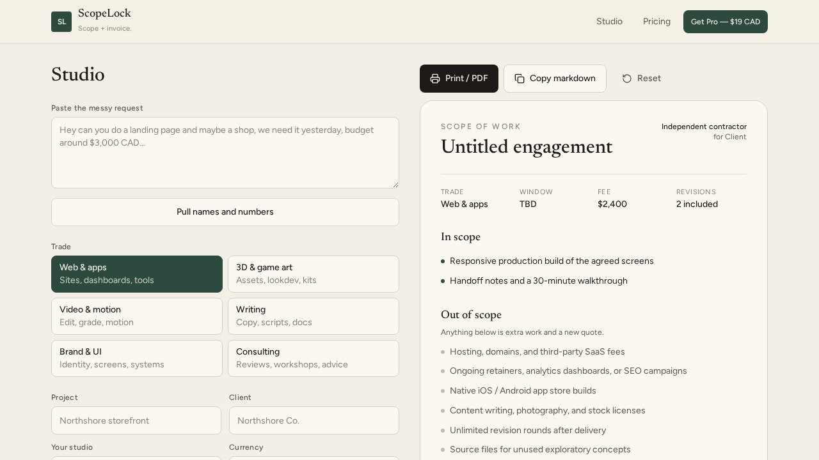Image resolution: width=819 pixels, height=460 pixels.
Task: Switch trade to Brand & UI
Action: point(137,358)
